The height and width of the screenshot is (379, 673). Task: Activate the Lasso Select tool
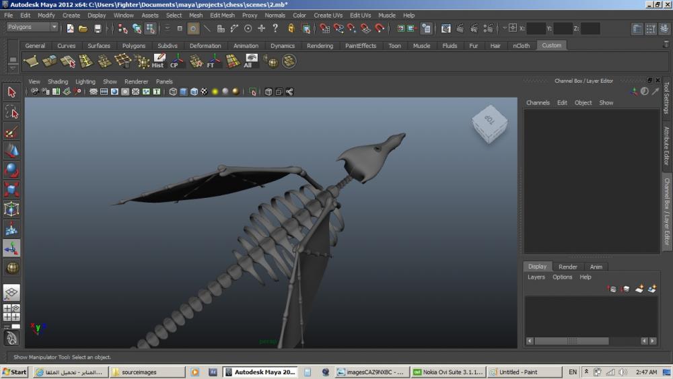pos(11,112)
